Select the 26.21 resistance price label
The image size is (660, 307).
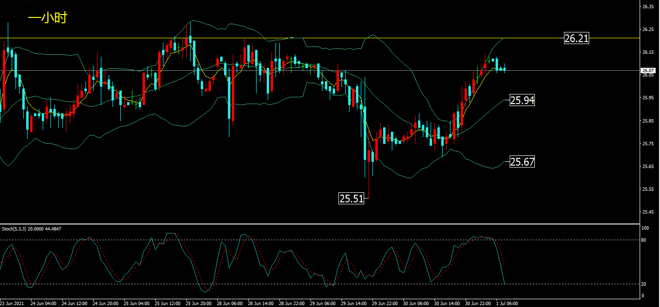pos(577,38)
